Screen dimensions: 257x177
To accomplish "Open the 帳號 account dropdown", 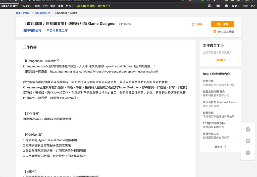I will point(235,6).
